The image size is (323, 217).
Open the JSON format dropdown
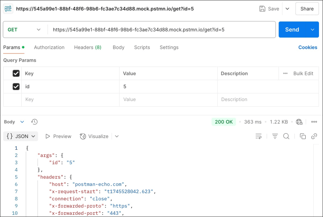(21, 136)
